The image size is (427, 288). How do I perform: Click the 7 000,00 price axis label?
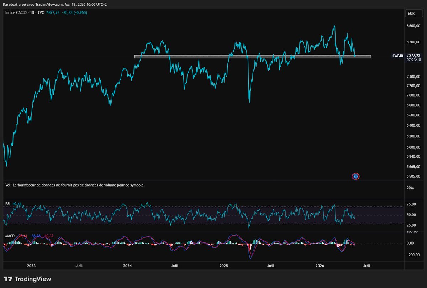click(x=413, y=95)
